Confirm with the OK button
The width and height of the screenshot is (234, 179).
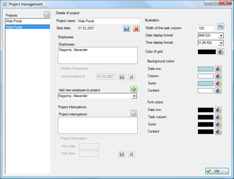pos(217,171)
